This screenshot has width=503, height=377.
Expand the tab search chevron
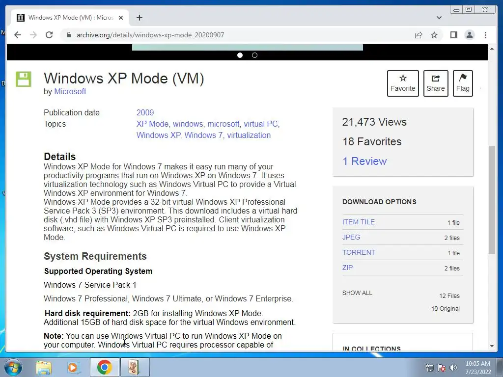coord(439,18)
